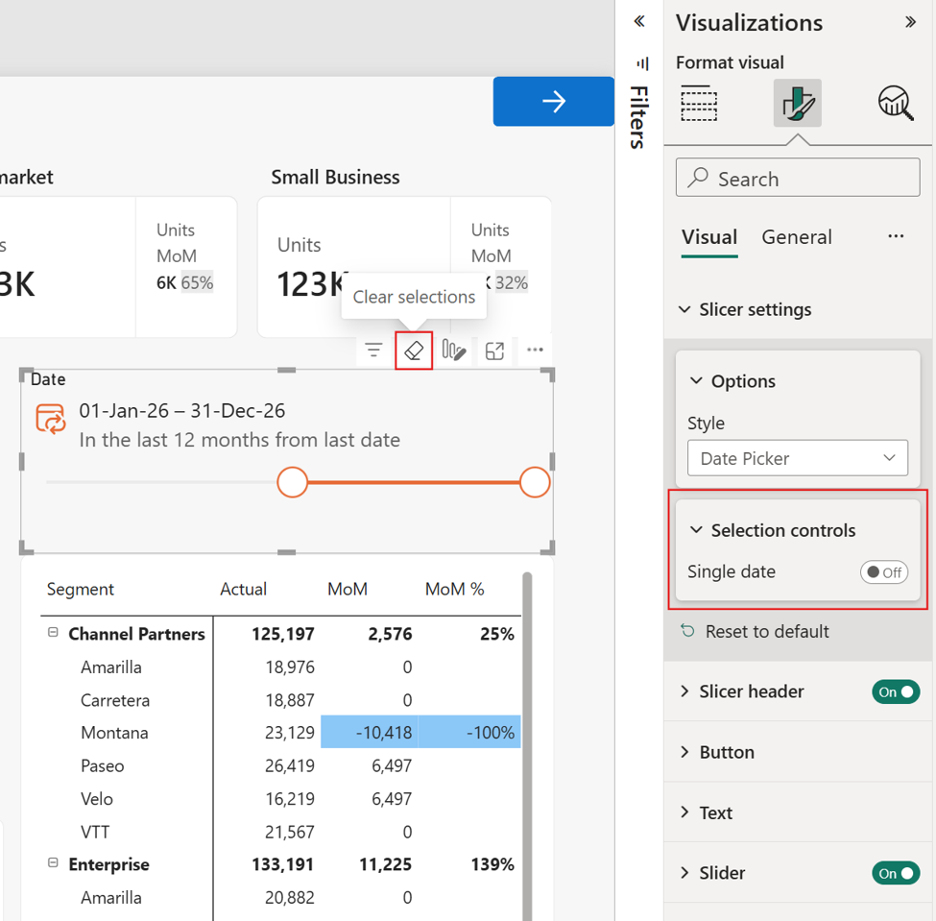Click the Filters pane label
Screen dimensions: 936x921
pyautogui.click(x=638, y=117)
